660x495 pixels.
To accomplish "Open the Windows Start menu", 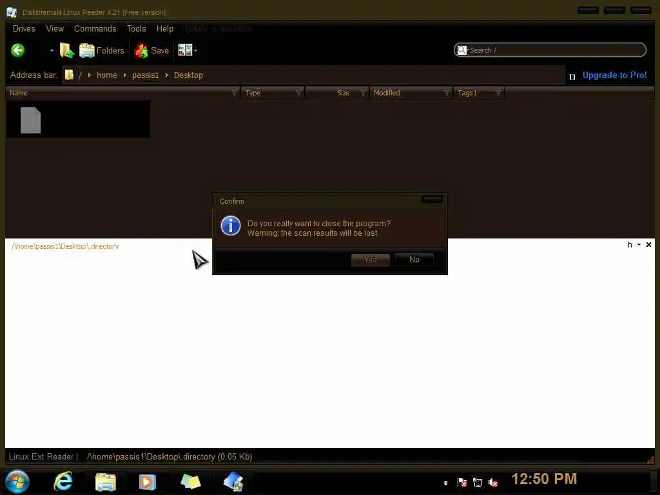I will pyautogui.click(x=17, y=481).
